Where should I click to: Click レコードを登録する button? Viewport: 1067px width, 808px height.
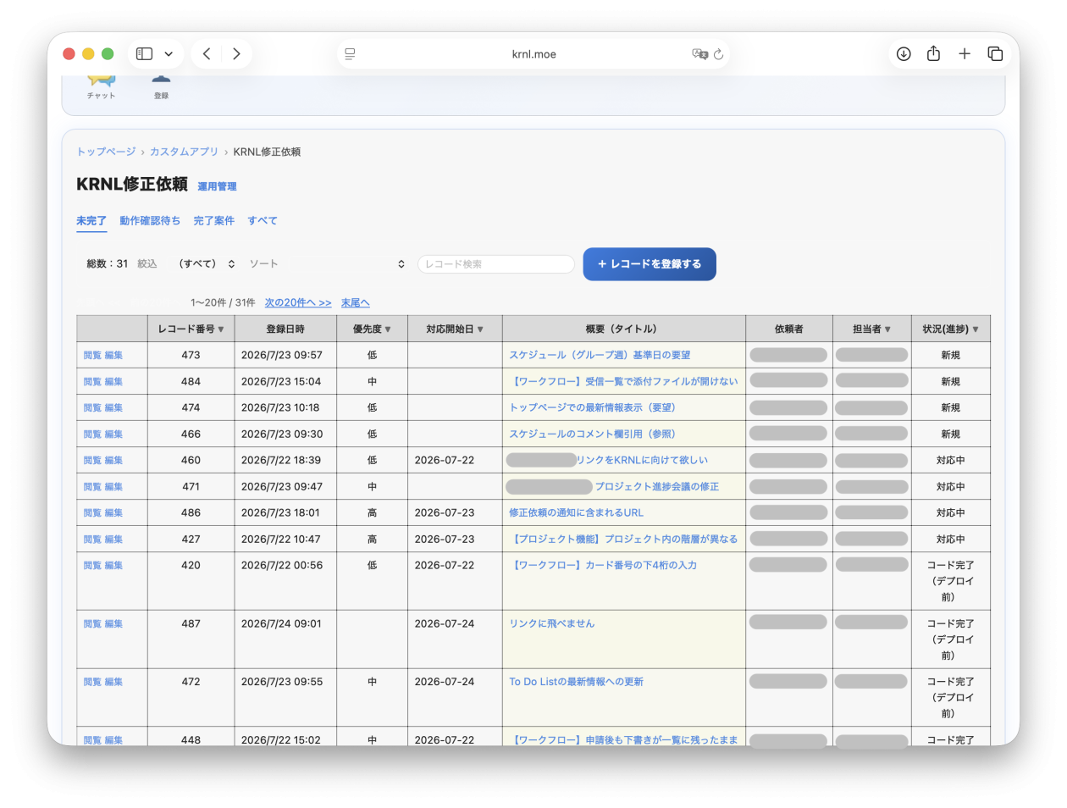point(650,264)
